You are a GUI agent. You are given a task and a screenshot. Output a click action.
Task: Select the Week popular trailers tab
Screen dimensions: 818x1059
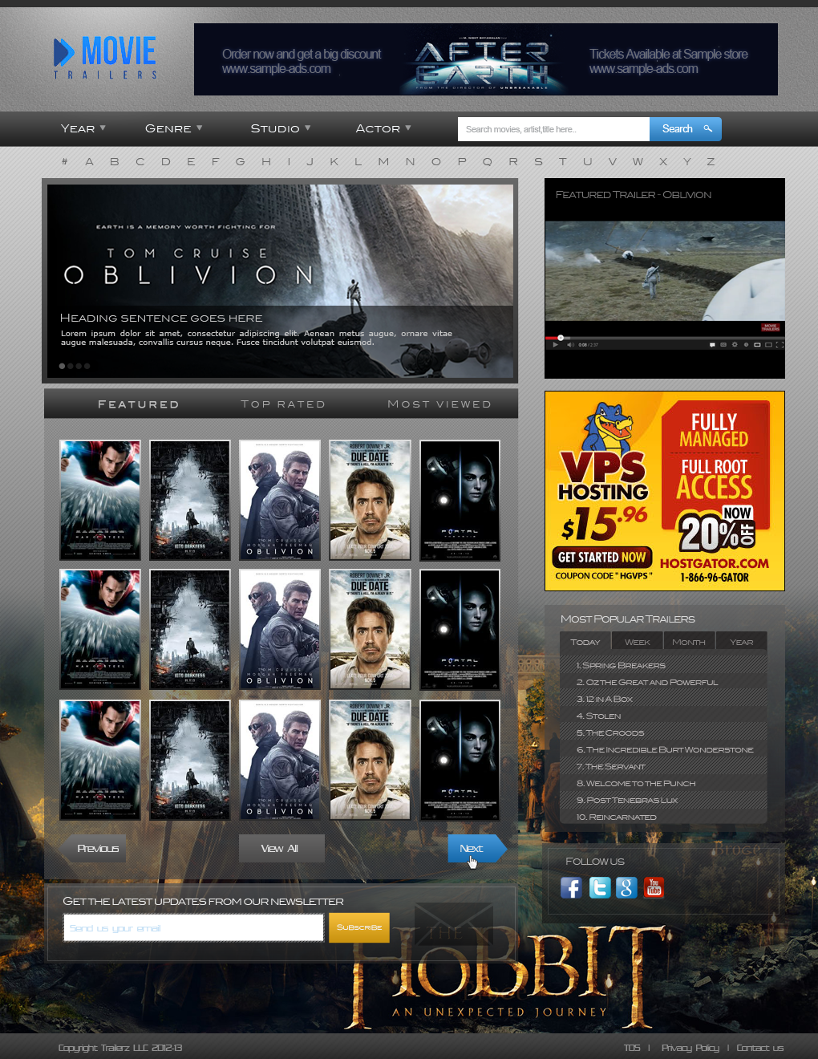click(x=638, y=642)
